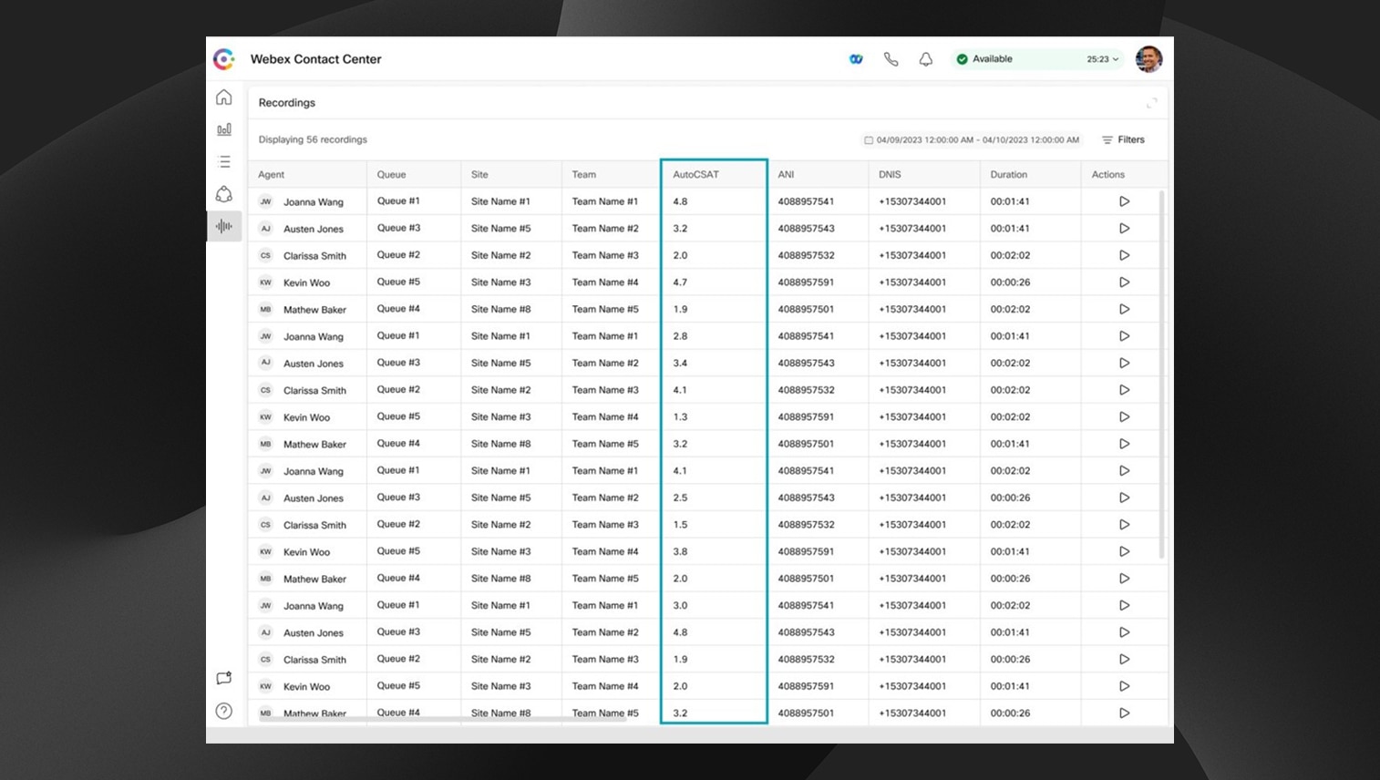
Task: Click Kevin Woo's name in the 4.7 row
Action: [306, 283]
